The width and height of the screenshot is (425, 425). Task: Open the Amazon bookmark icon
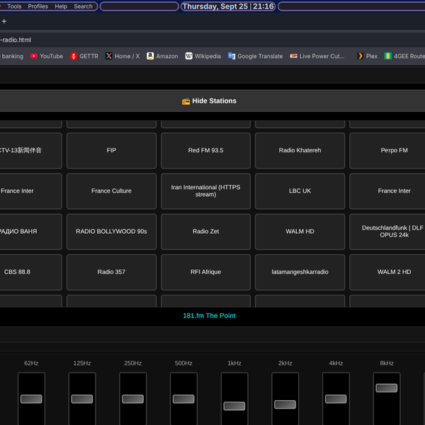coord(150,56)
